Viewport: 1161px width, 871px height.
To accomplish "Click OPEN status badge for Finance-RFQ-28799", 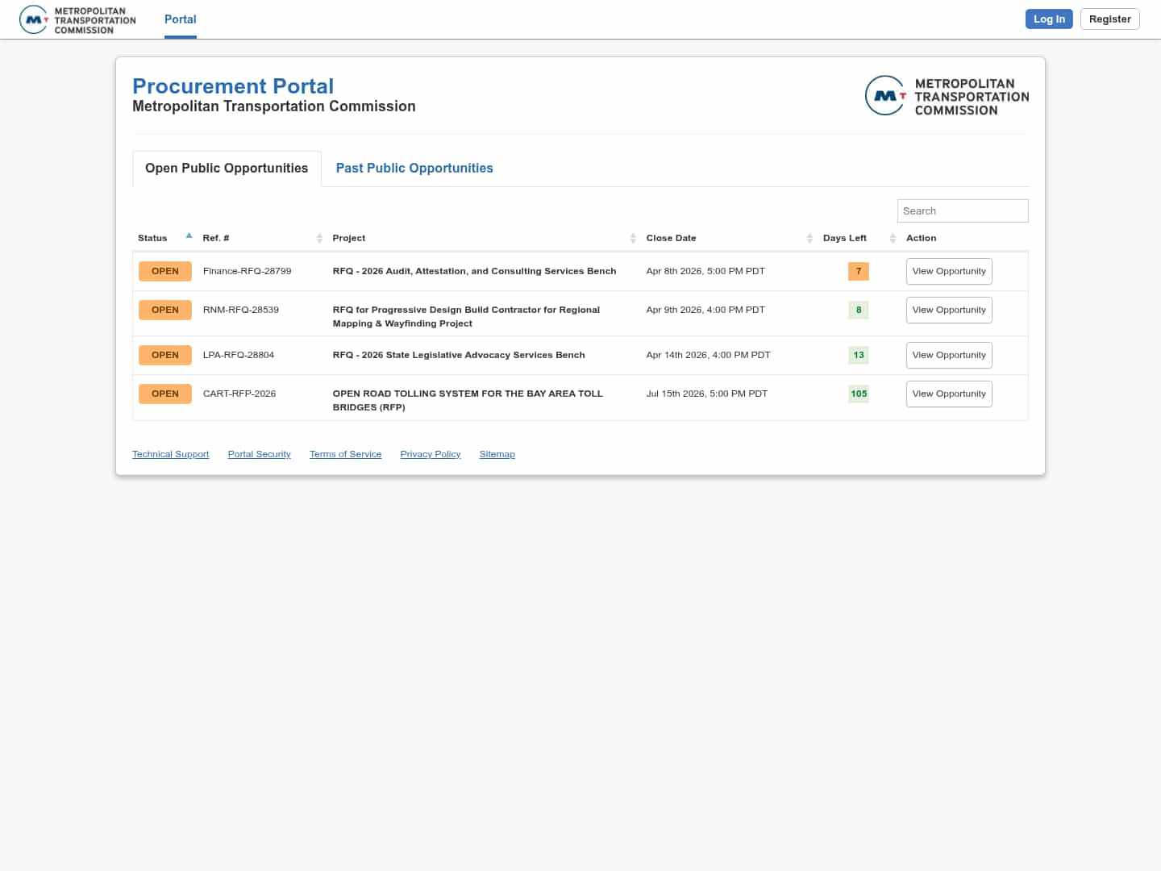I will click(165, 271).
